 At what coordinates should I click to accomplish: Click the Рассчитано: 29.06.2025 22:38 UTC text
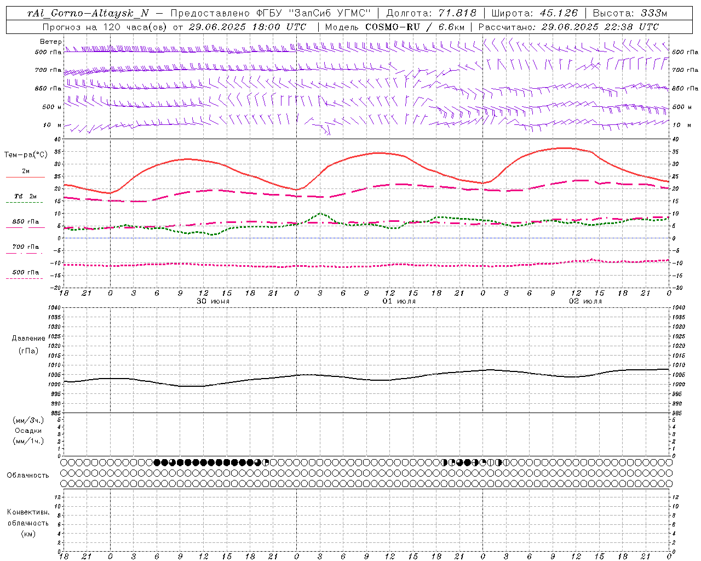pyautogui.click(x=568, y=27)
